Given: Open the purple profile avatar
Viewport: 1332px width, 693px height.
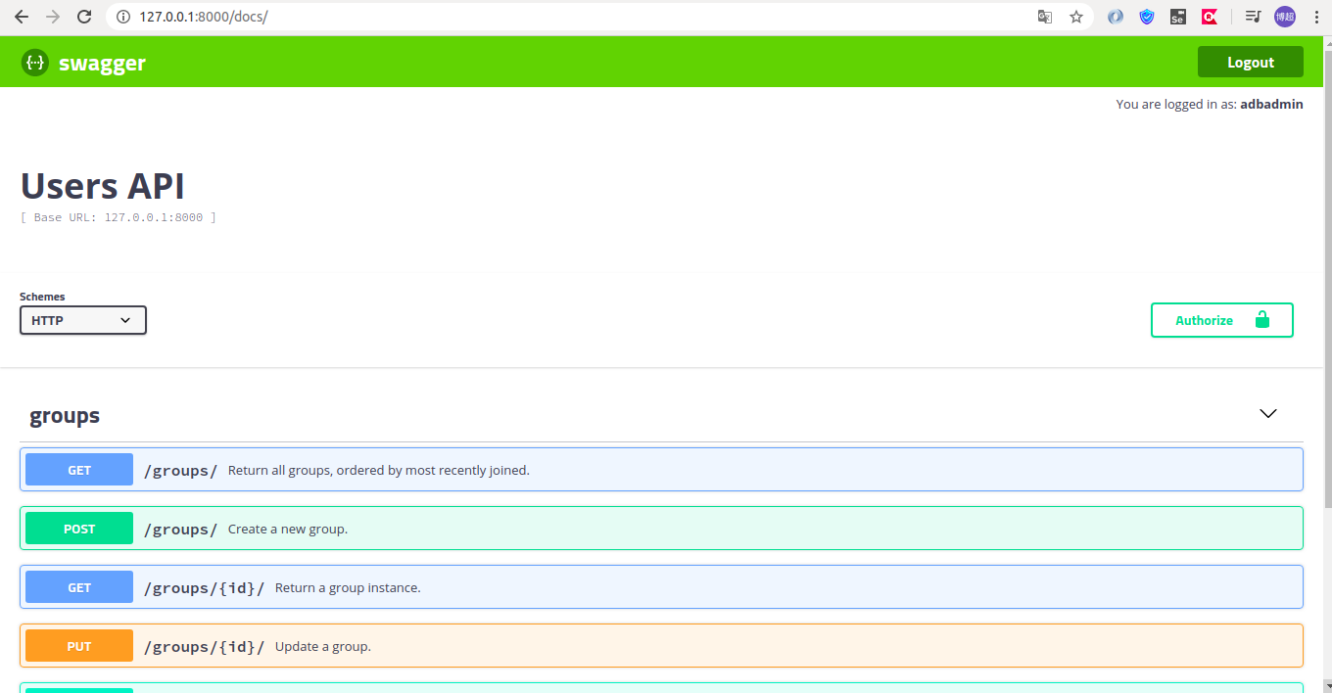Looking at the screenshot, I should pyautogui.click(x=1284, y=17).
